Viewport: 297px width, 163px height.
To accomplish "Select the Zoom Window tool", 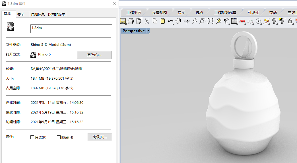I will (203, 21).
